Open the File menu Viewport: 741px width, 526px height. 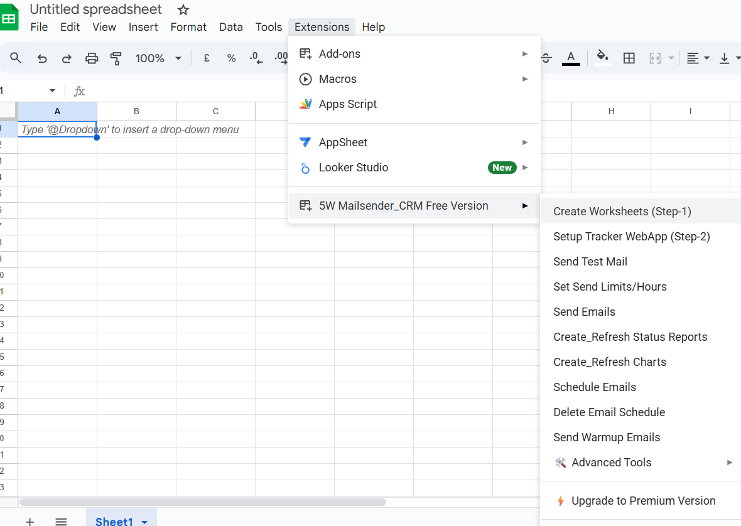39,27
